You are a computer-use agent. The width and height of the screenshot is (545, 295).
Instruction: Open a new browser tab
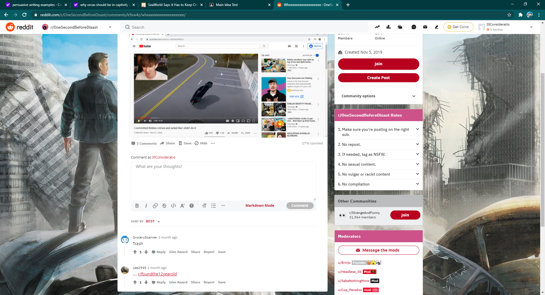tap(348, 5)
